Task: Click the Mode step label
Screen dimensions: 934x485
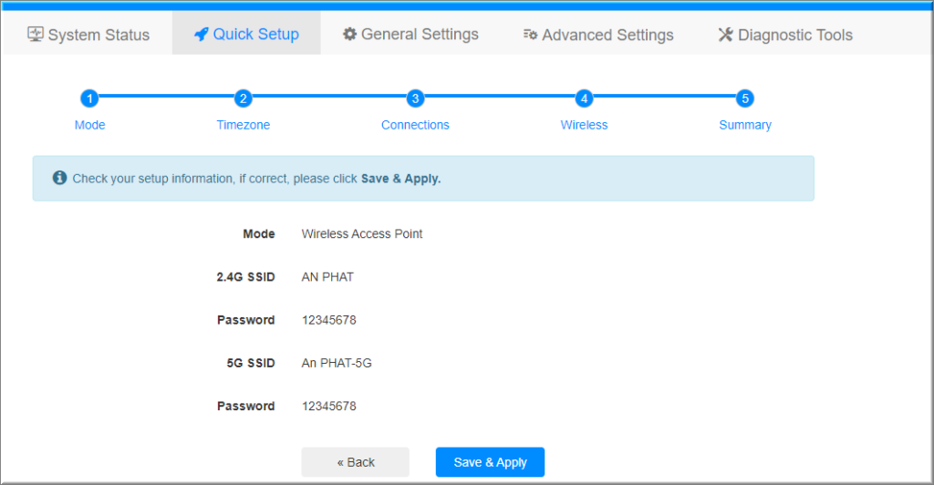Action: pos(89,125)
